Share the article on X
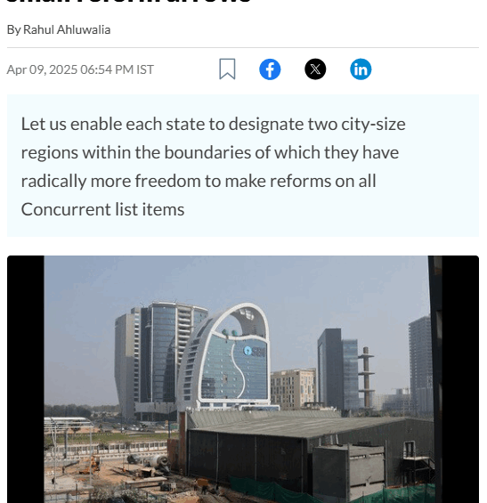 click(x=315, y=69)
